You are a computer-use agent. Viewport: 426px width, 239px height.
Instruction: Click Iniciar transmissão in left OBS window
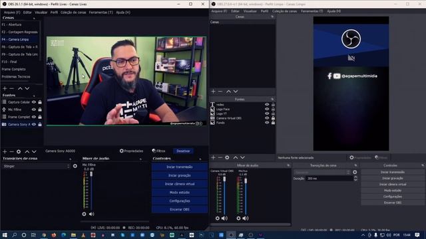180,167
